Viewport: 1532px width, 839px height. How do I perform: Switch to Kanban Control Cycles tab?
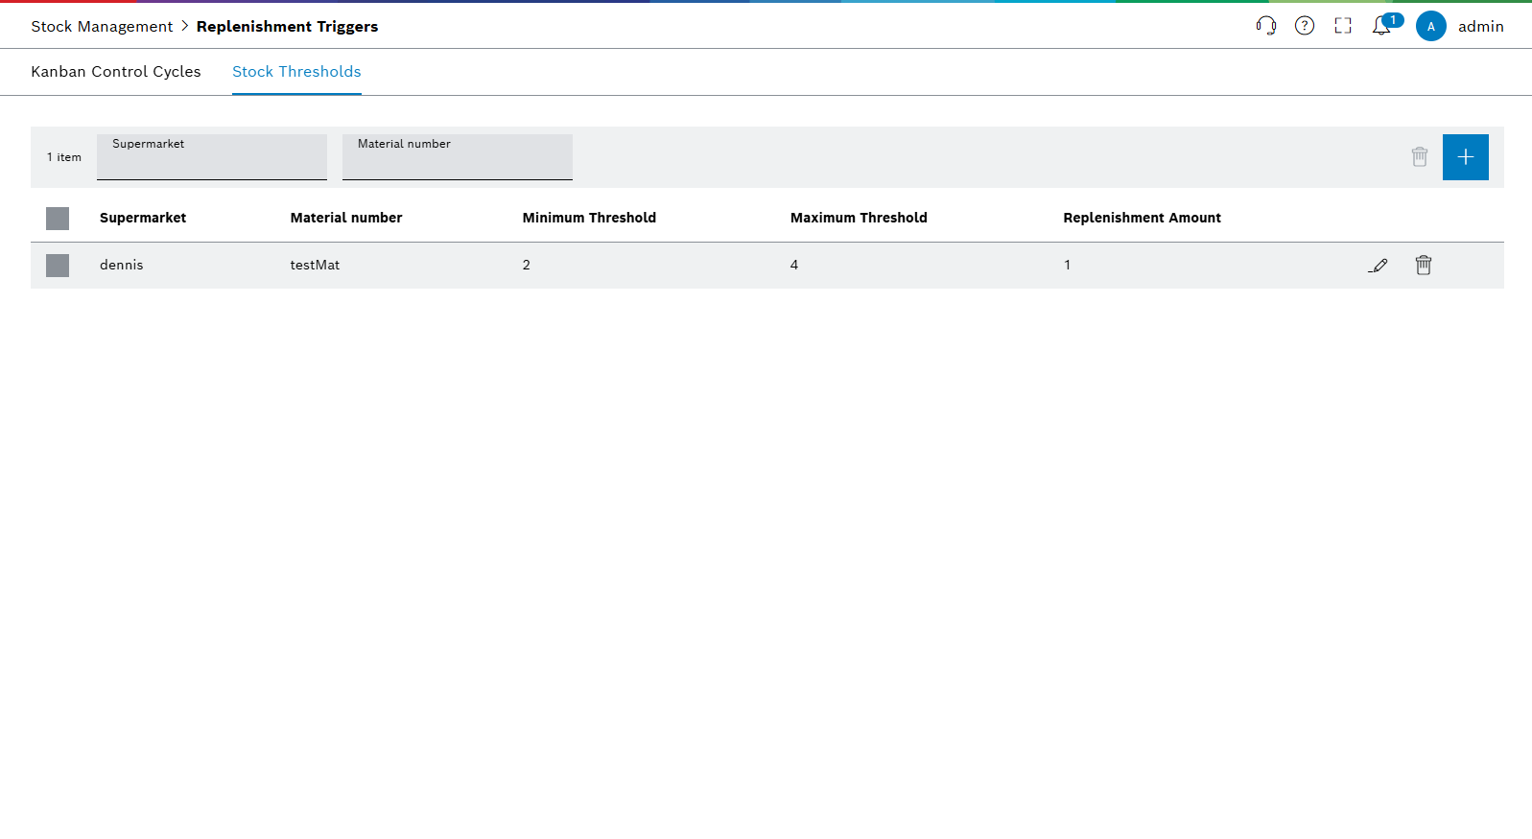point(116,72)
